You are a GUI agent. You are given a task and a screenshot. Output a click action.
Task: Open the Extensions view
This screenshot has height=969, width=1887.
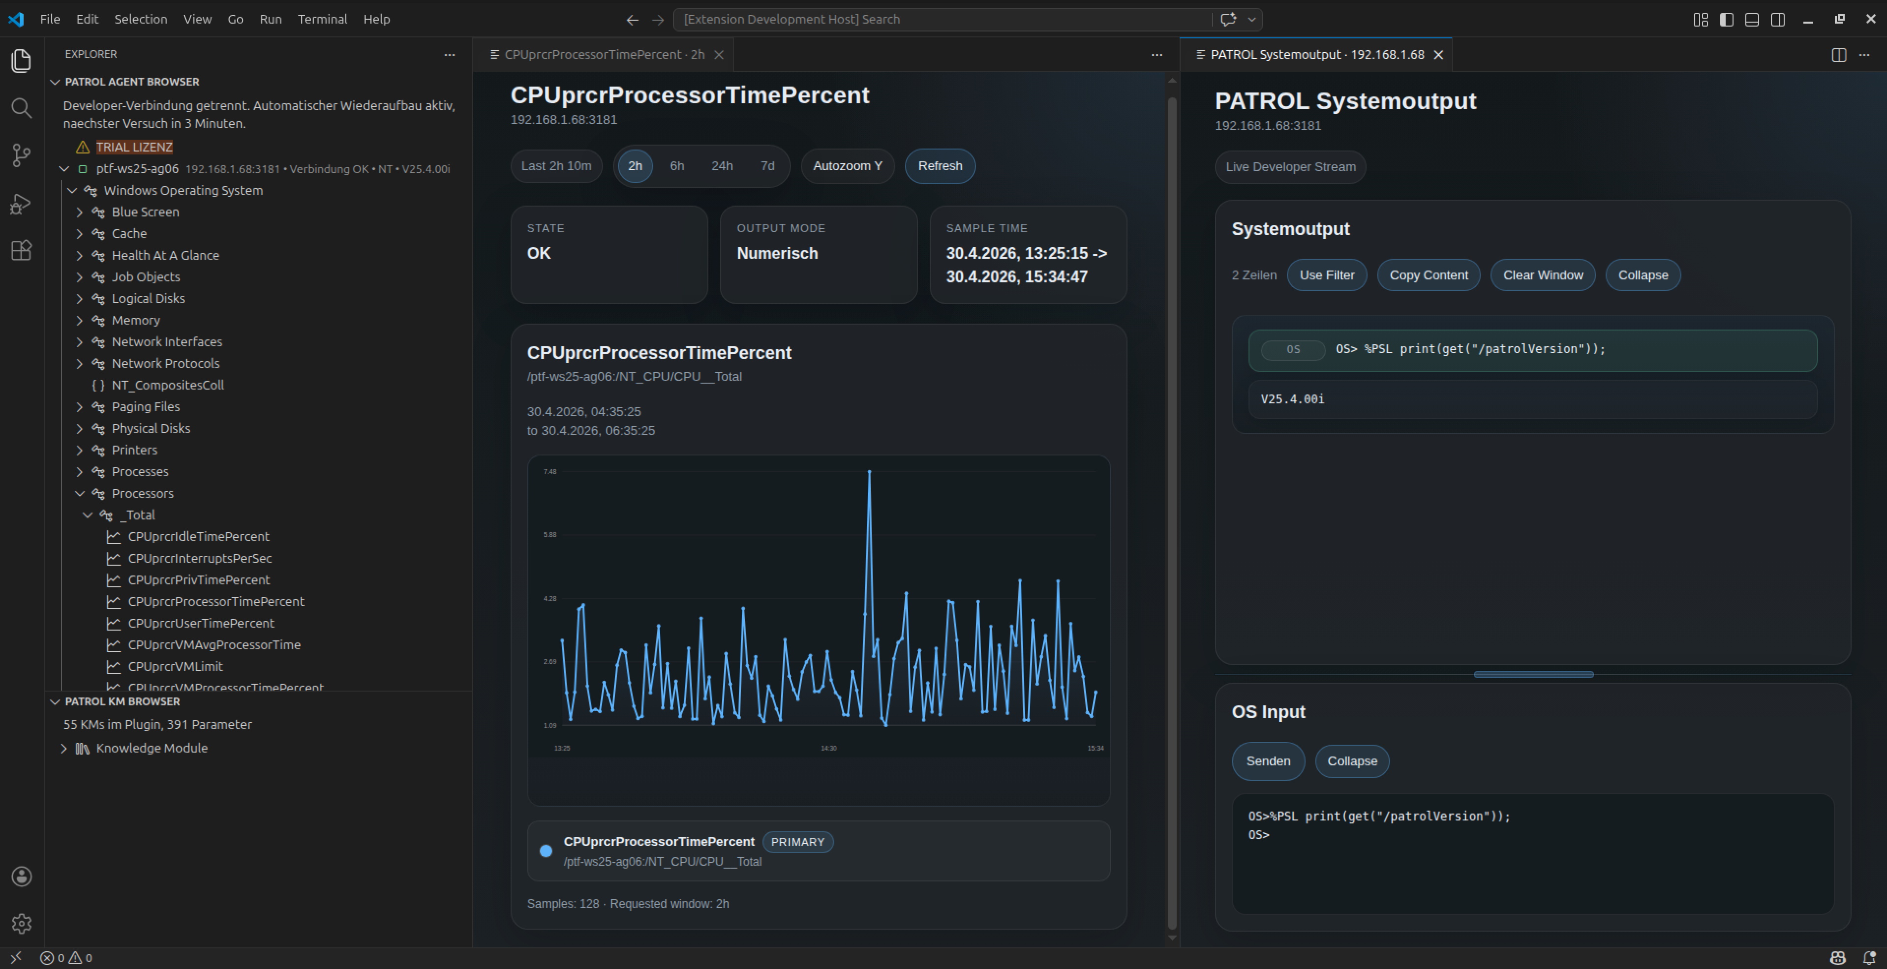(21, 250)
